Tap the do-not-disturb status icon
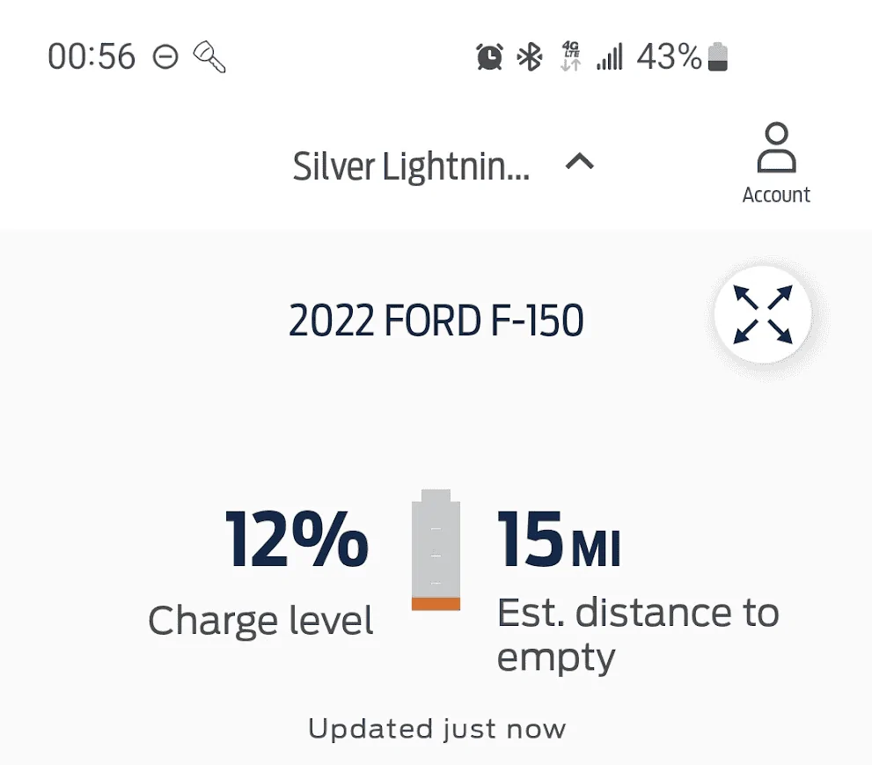The width and height of the screenshot is (872, 765). pos(165,58)
